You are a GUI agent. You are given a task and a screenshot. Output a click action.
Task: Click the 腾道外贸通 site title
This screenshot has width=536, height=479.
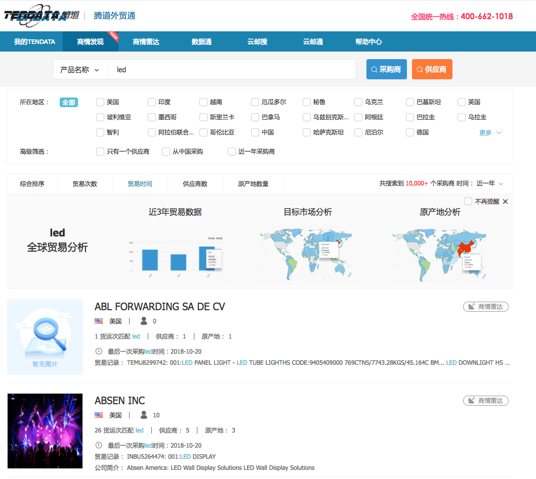(114, 16)
